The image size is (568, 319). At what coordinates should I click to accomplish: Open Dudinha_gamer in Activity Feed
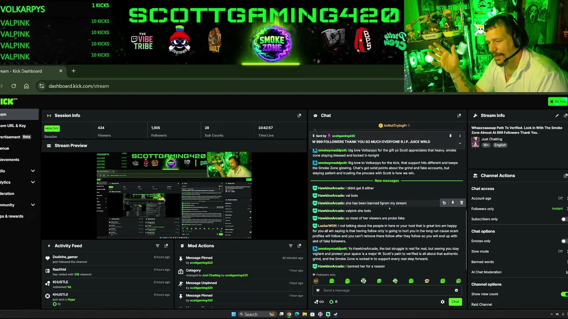tap(65, 257)
